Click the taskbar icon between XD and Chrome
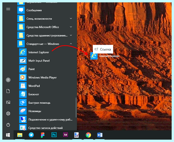Image resolution: width=174 pixels, height=142 pixels. [x=77, y=135]
